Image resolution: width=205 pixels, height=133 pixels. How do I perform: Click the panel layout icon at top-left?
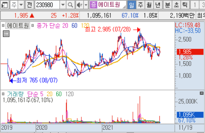coord(4,5)
